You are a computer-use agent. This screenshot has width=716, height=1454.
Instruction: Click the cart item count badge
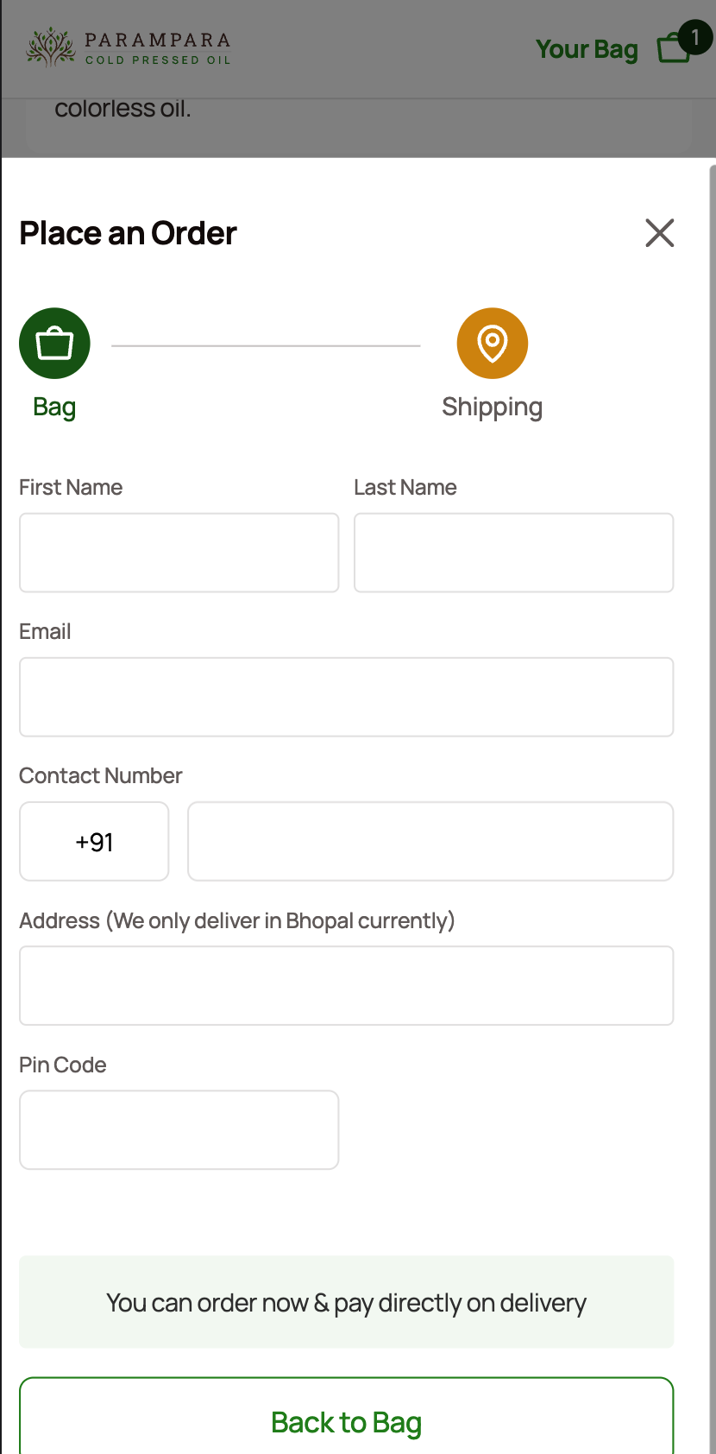(695, 37)
